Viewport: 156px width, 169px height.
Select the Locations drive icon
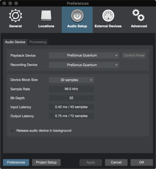[x=46, y=16]
